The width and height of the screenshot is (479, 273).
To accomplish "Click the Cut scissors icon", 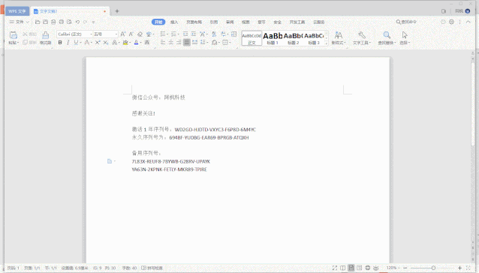I will coord(25,34).
